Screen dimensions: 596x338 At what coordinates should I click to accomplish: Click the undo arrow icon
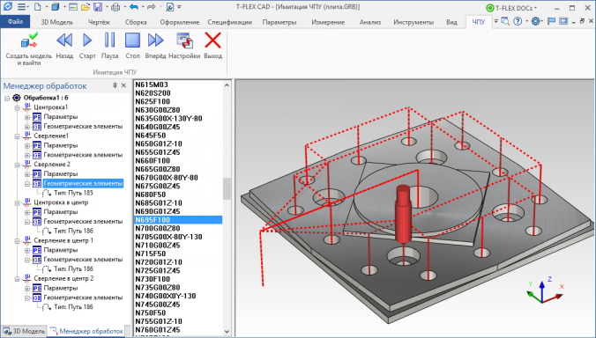[134, 7]
